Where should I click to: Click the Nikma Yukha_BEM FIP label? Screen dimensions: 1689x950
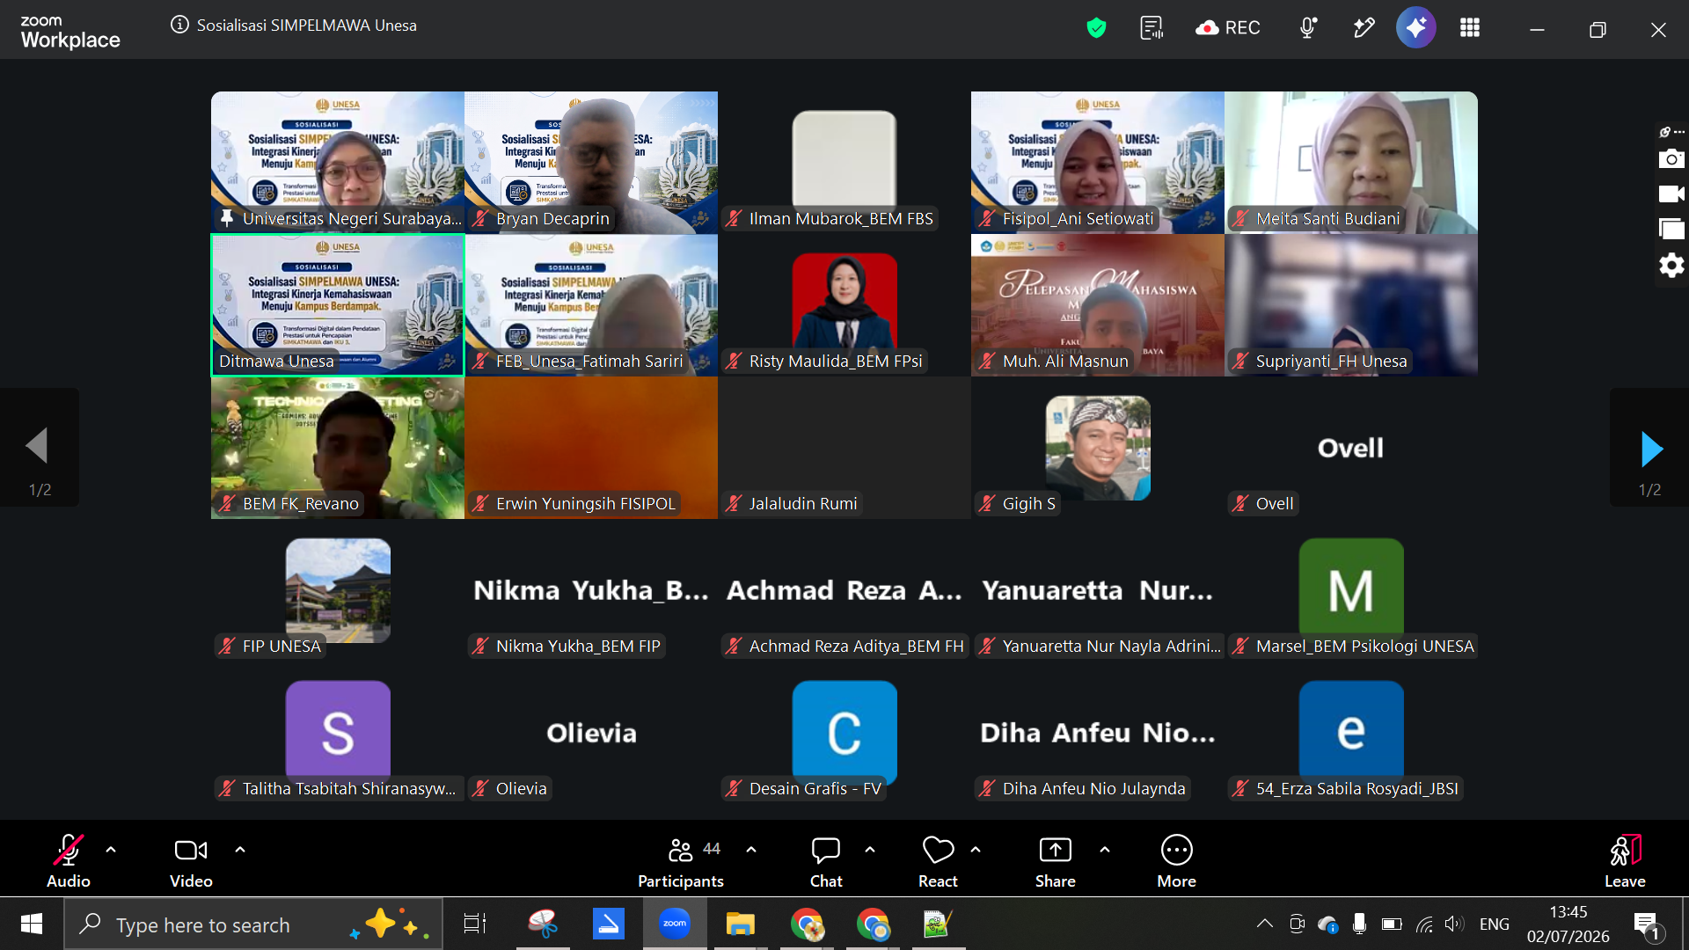point(578,646)
